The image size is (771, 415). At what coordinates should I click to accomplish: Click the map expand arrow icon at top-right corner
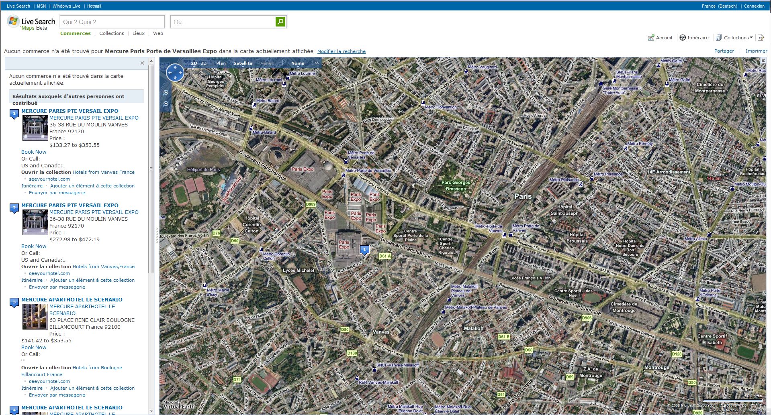763,60
